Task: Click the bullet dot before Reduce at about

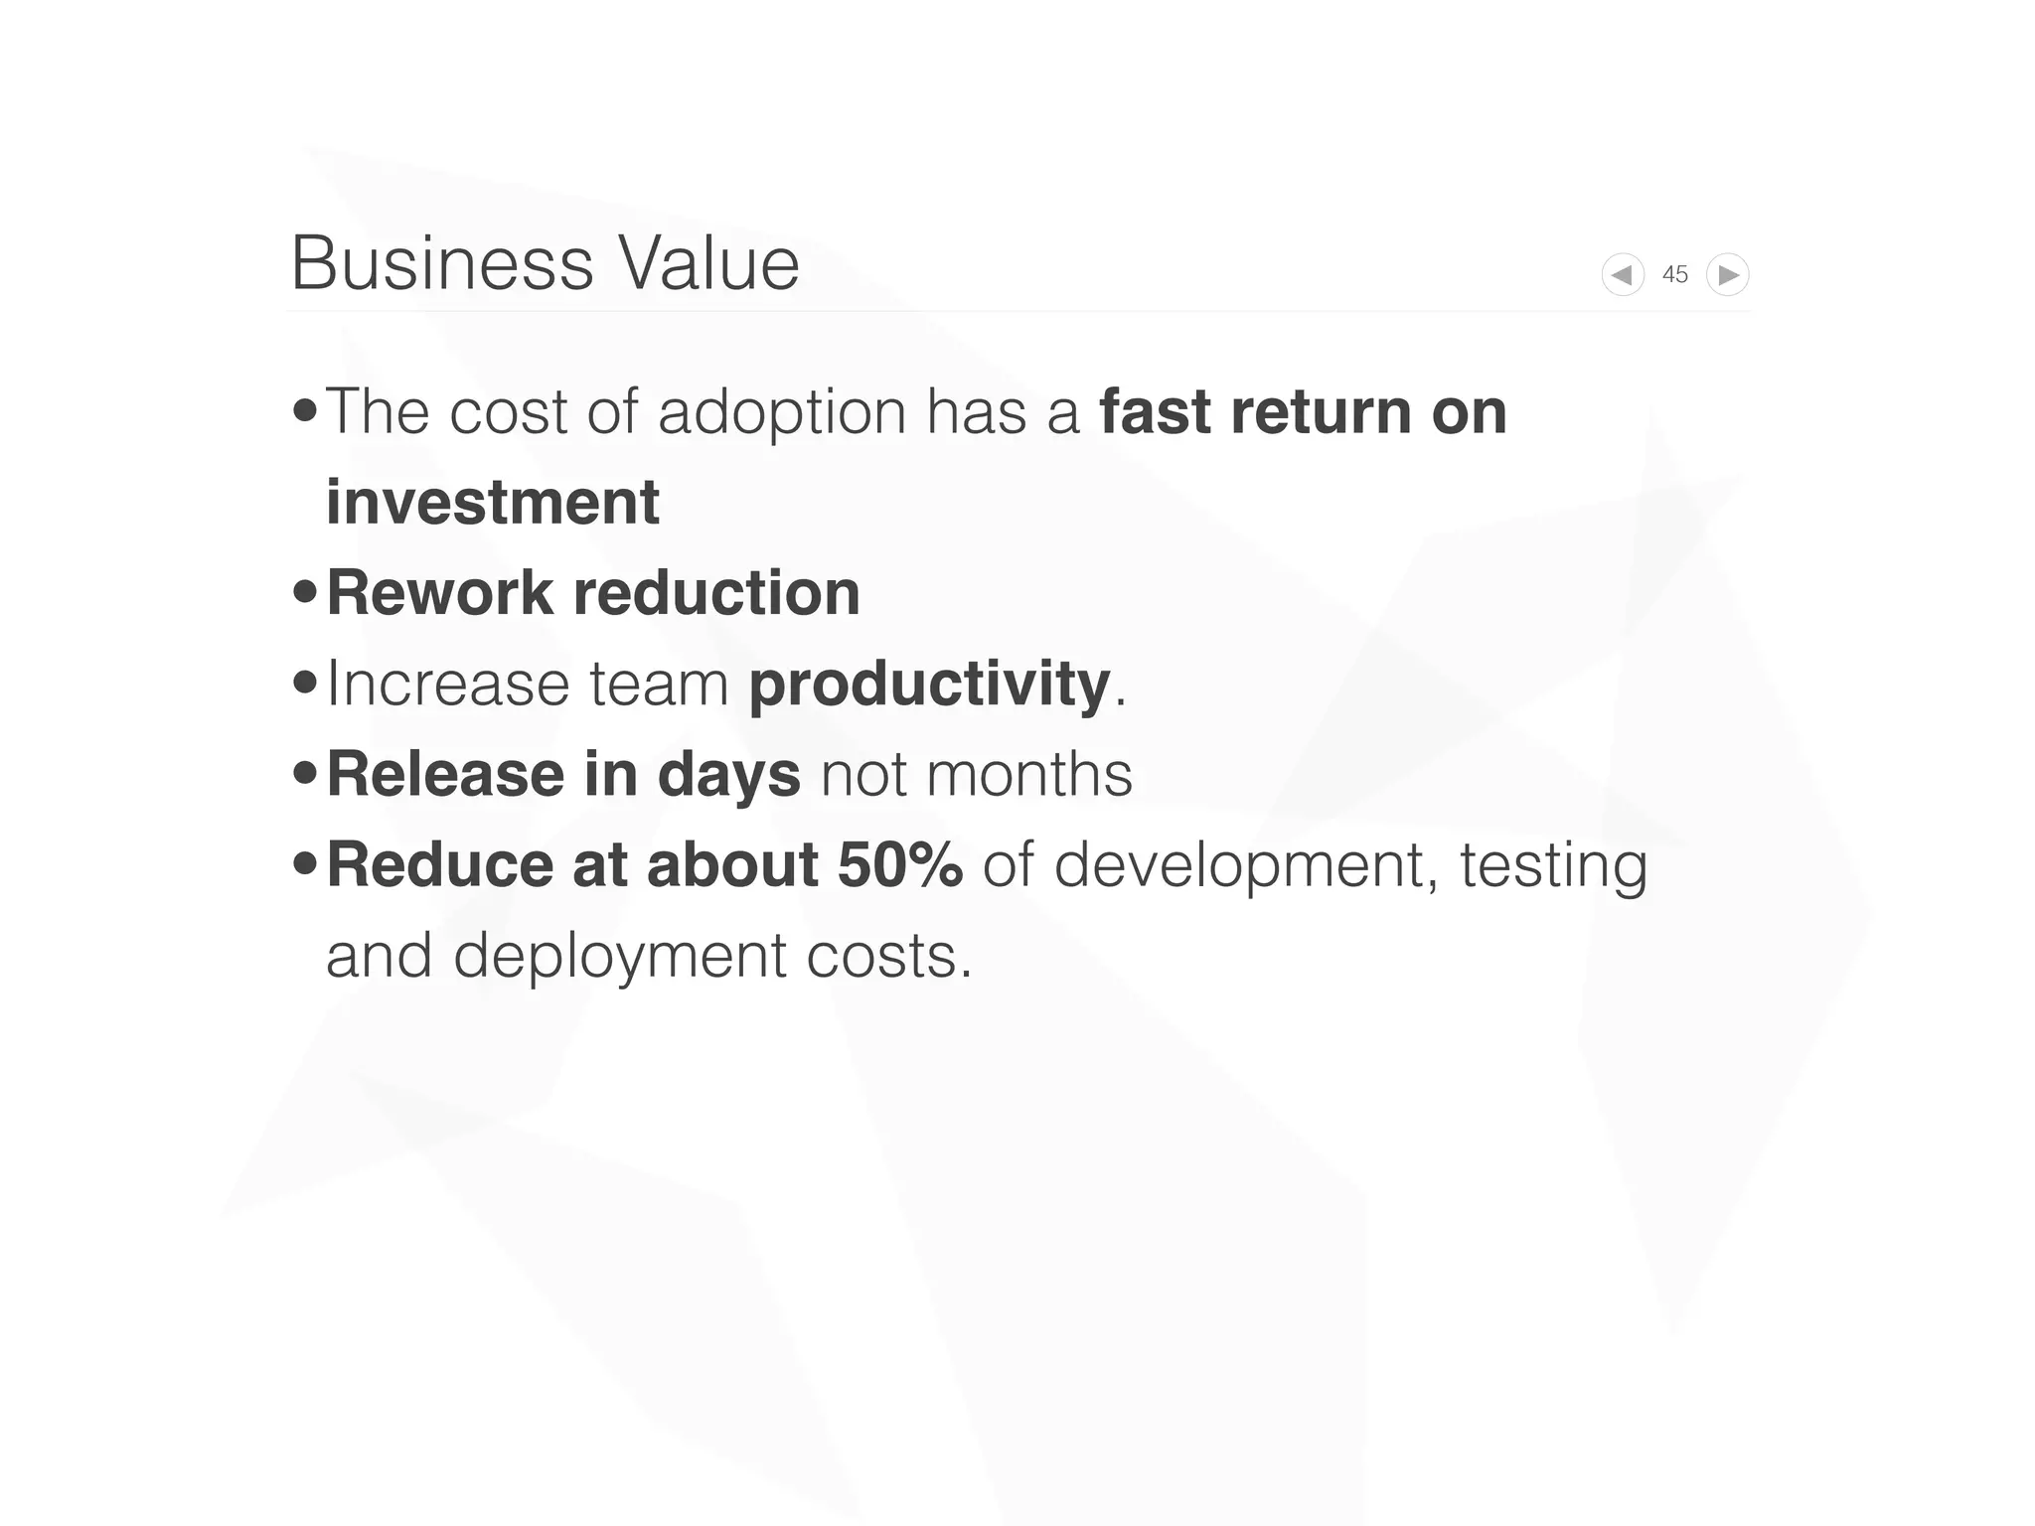Action: click(305, 863)
